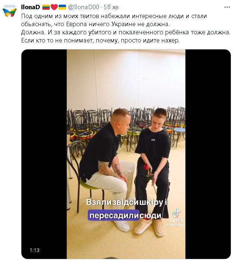Open the tweet via the 58 хв timestamp
This screenshot has width=233, height=263.
111,7
